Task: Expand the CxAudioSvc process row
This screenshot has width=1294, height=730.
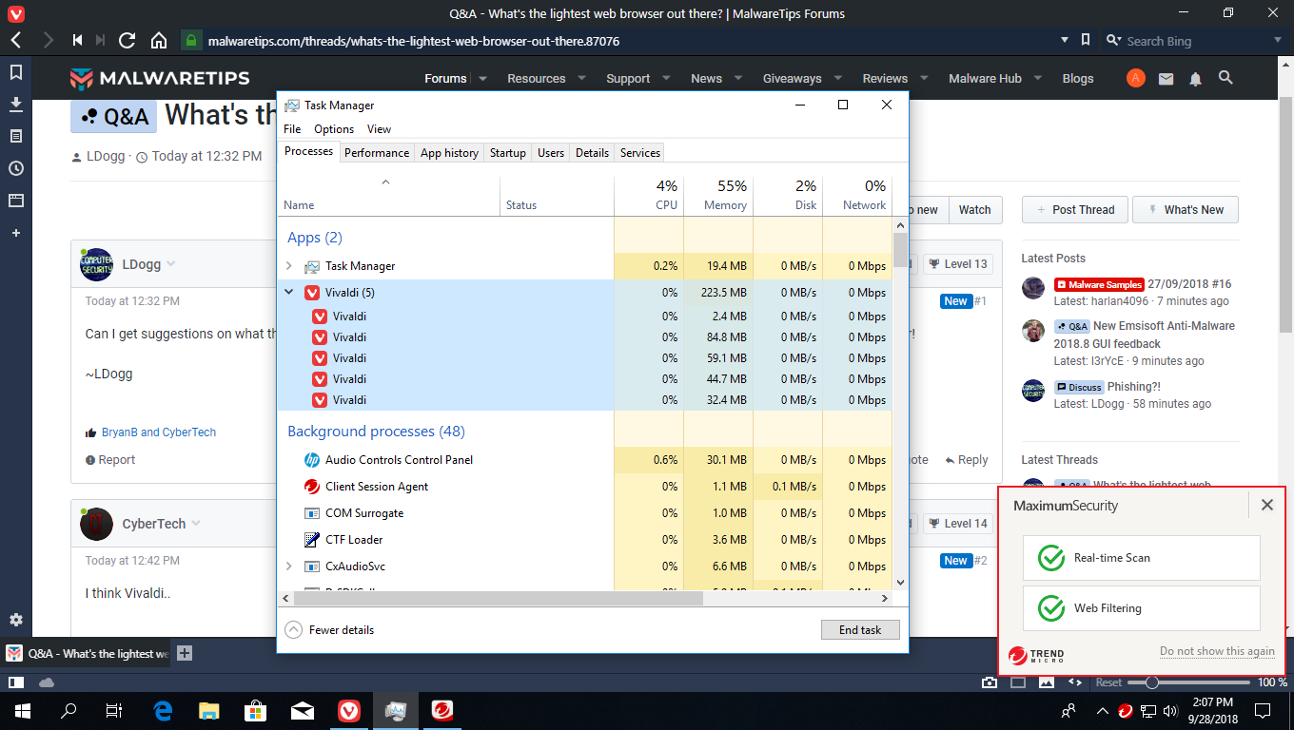Action: click(289, 567)
